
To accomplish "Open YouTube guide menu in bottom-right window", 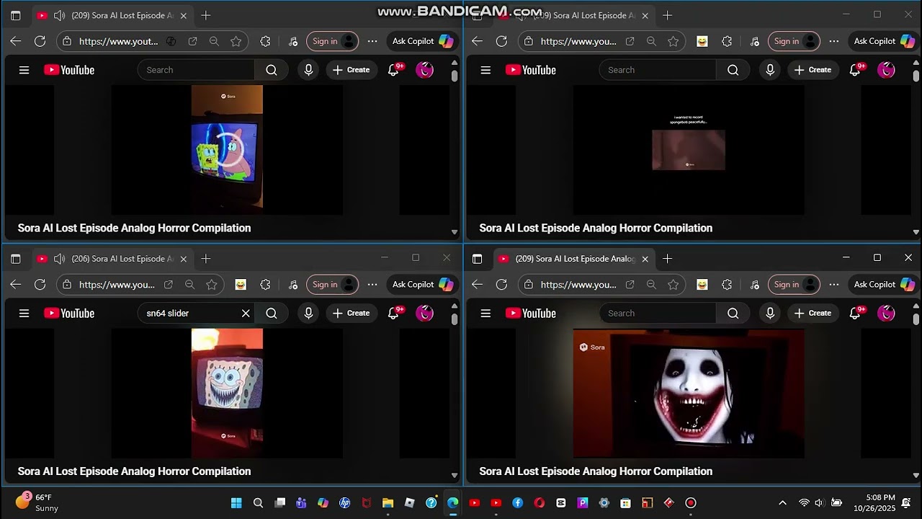I will tap(485, 313).
